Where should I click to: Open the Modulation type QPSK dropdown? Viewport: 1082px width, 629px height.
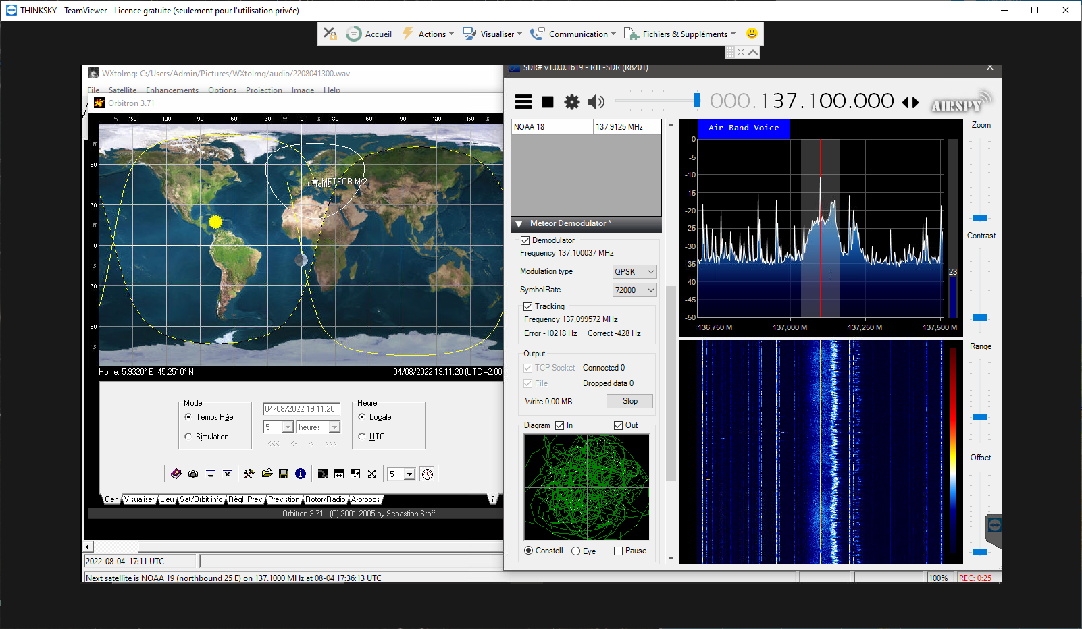click(635, 272)
